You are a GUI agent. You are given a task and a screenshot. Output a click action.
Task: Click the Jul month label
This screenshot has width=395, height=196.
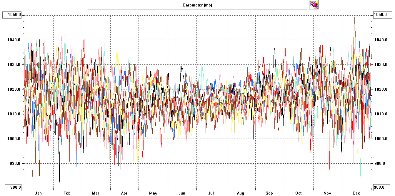point(211,193)
